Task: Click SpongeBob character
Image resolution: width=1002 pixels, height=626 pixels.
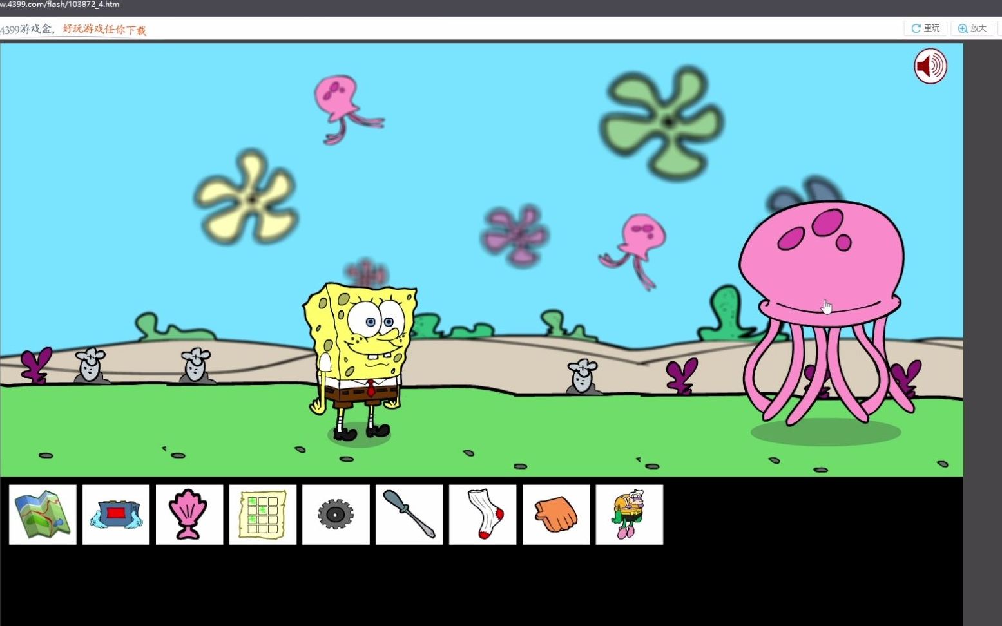Action: click(360, 362)
